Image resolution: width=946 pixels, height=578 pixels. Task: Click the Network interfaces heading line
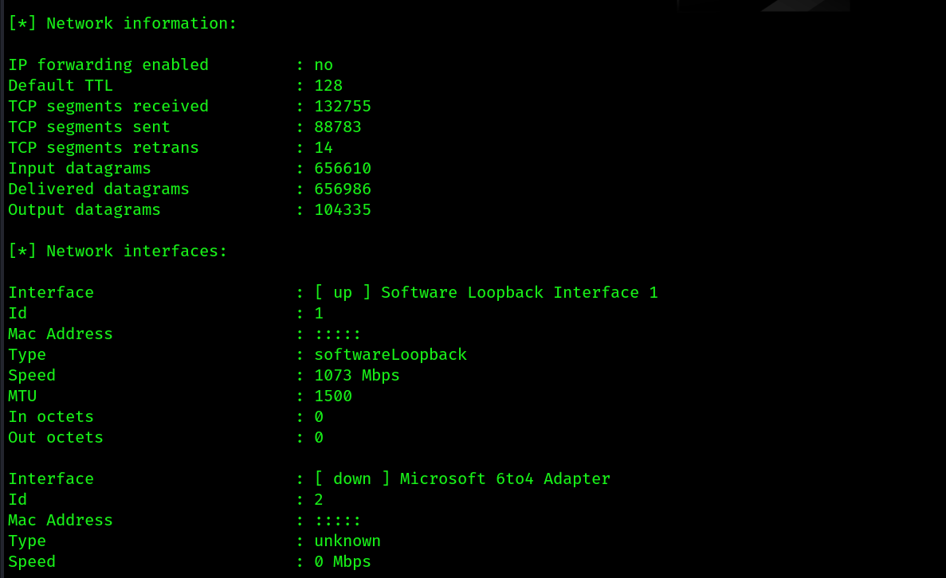pos(118,252)
